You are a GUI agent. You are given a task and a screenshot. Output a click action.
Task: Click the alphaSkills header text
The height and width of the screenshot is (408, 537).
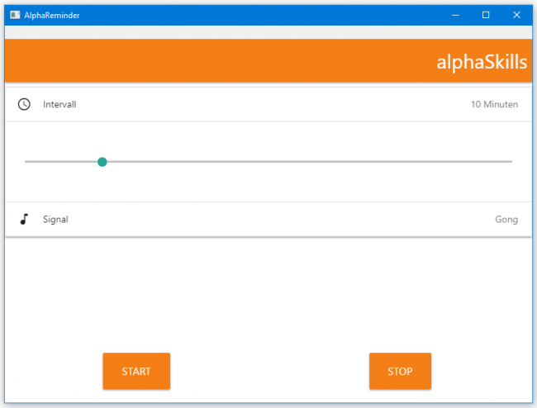[x=482, y=63]
